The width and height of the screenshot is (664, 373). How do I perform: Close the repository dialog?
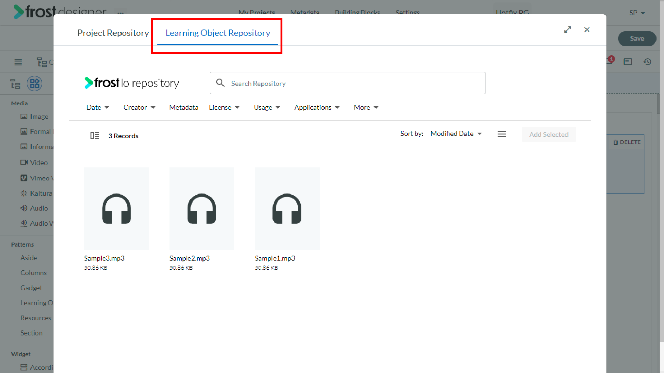click(x=587, y=30)
